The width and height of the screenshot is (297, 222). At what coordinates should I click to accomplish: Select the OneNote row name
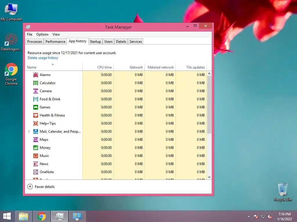tap(47, 172)
